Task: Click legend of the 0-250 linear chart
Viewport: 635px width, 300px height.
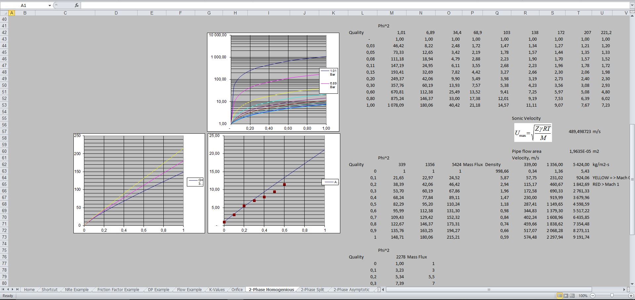Action: coord(195,182)
